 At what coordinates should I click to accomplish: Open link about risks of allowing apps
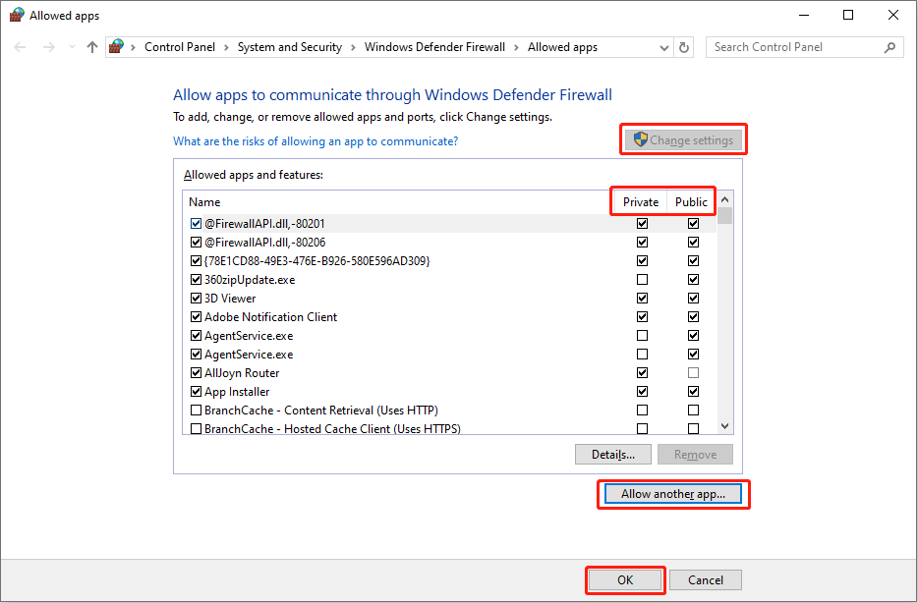316,141
